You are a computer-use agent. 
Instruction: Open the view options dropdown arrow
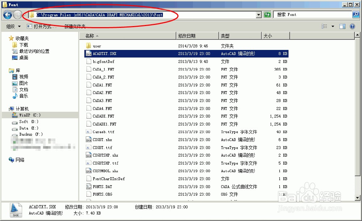(333, 26)
